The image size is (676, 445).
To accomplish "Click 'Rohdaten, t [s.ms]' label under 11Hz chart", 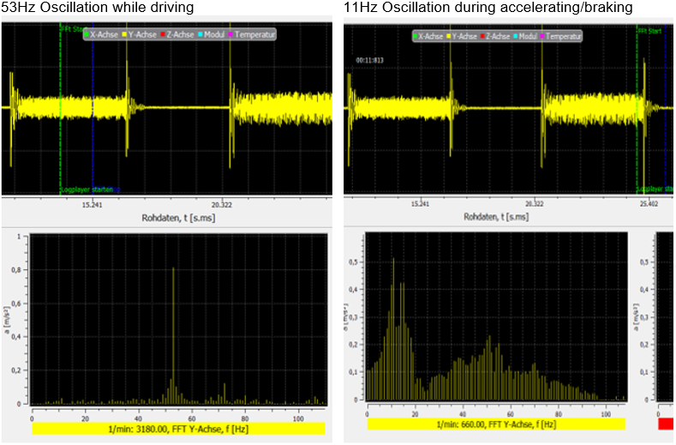I will click(x=496, y=217).
